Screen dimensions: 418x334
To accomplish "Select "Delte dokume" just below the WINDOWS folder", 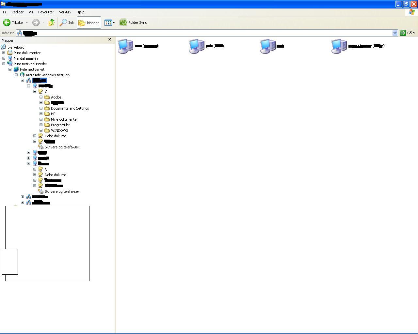I will [x=55, y=136].
